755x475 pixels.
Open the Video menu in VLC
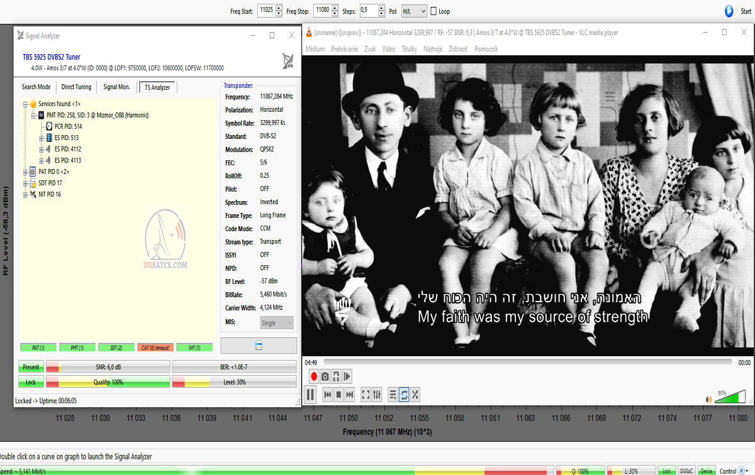[388, 49]
